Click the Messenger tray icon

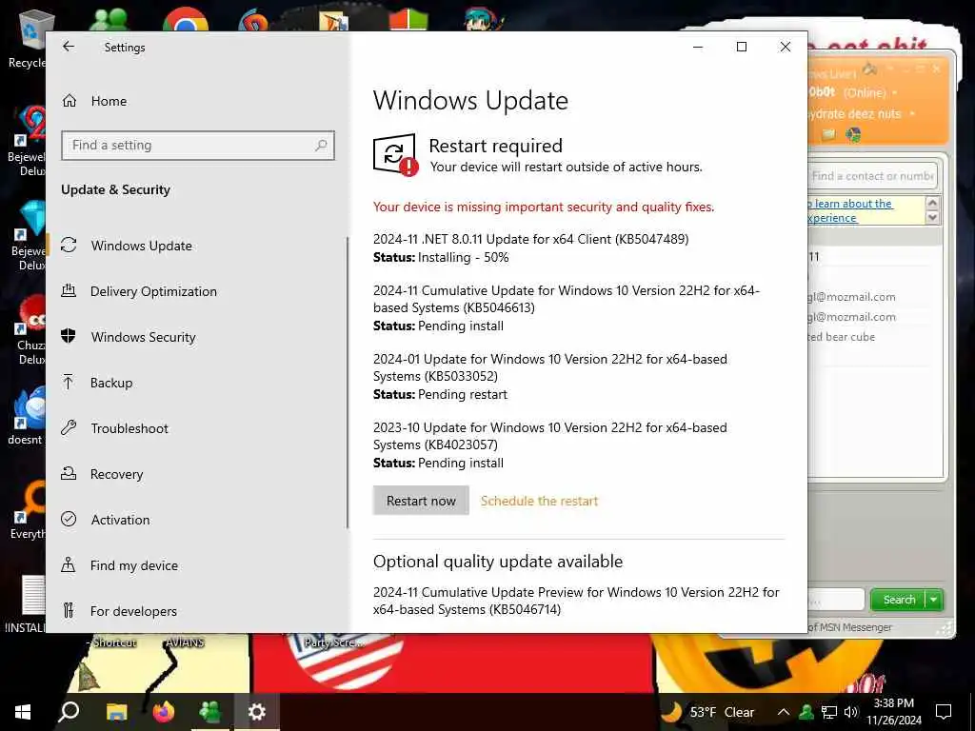click(x=806, y=712)
